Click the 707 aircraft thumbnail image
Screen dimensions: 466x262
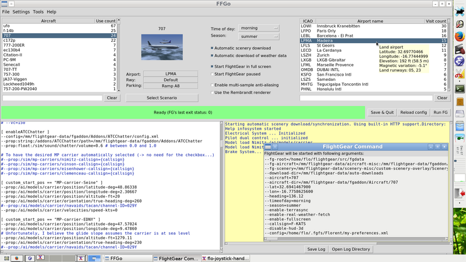pos(162,47)
